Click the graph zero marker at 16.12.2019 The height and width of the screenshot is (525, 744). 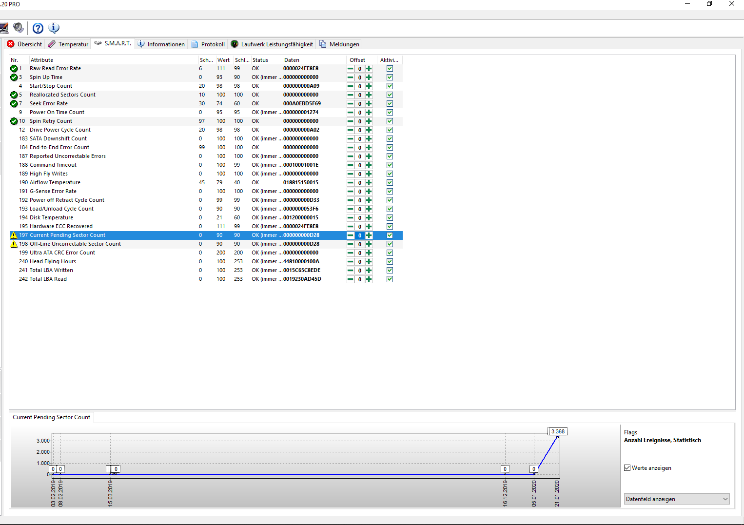505,469
